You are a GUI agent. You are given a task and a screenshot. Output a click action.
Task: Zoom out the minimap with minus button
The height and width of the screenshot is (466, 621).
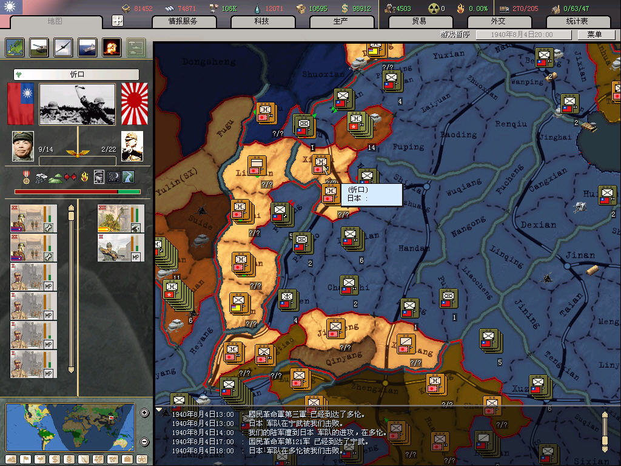(x=144, y=442)
